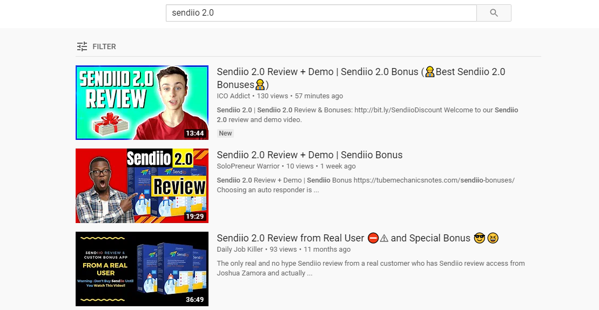This screenshot has height=310, width=599.
Task: Open title 'Sendiio 2.0 Review + Demo | Sendiio 2.0 Bonus'
Action: [361, 78]
